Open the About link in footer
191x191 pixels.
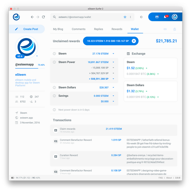(169, 178)
